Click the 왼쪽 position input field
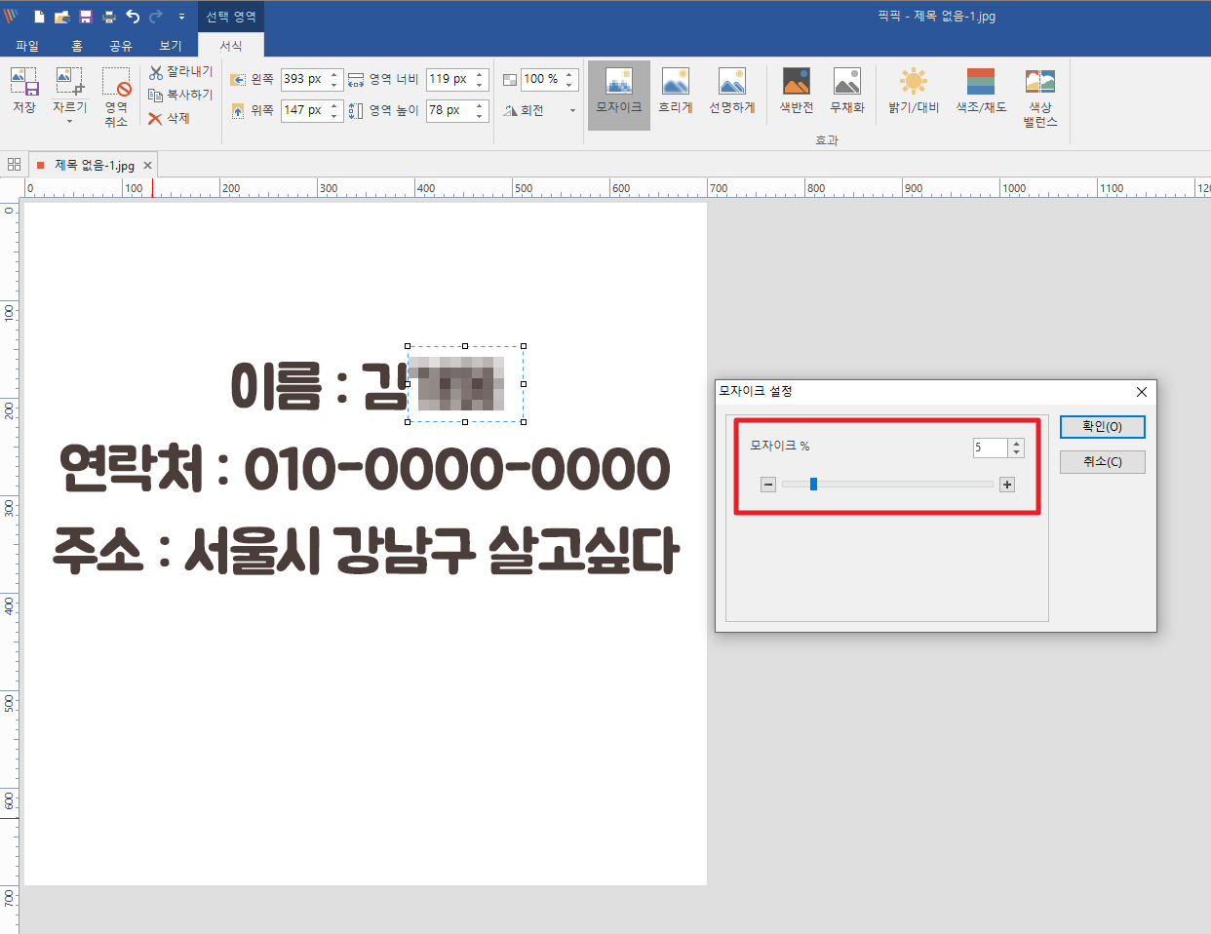Viewport: 1211px width, 934px height. pyautogui.click(x=303, y=79)
